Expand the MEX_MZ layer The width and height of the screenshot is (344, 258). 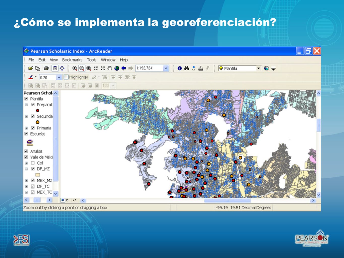pos(26,181)
